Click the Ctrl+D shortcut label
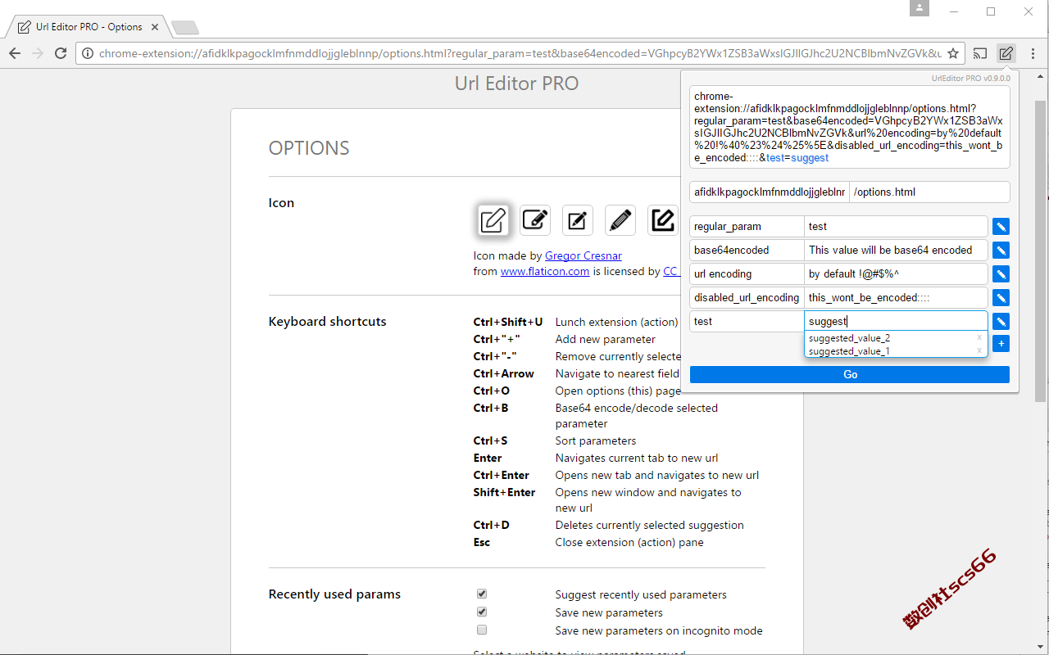Screen dimensions: 1049x655 pyautogui.click(x=491, y=525)
